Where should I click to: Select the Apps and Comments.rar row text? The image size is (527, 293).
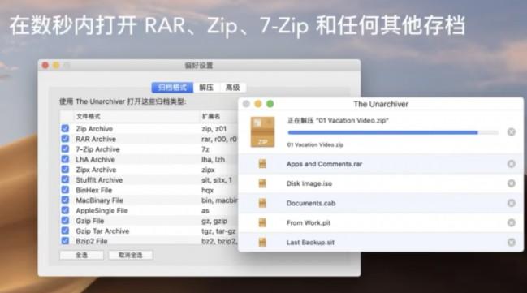tap(324, 164)
